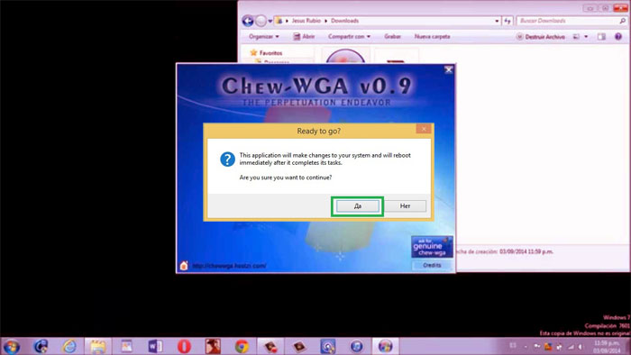Select Downloads in the address path
The width and height of the screenshot is (631, 355).
[344, 21]
